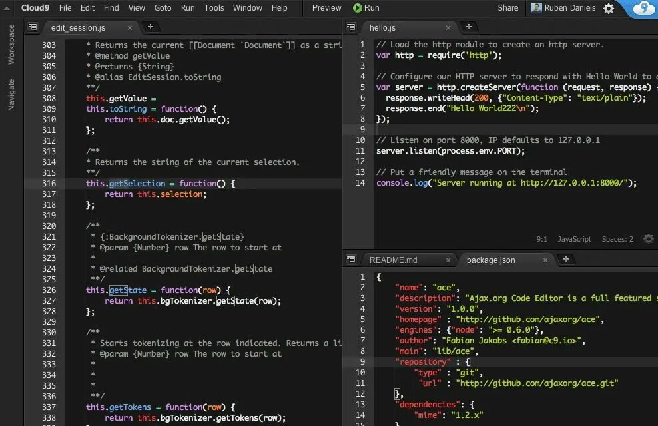658x426 pixels.
Task: Open the View menu
Action: click(x=137, y=7)
